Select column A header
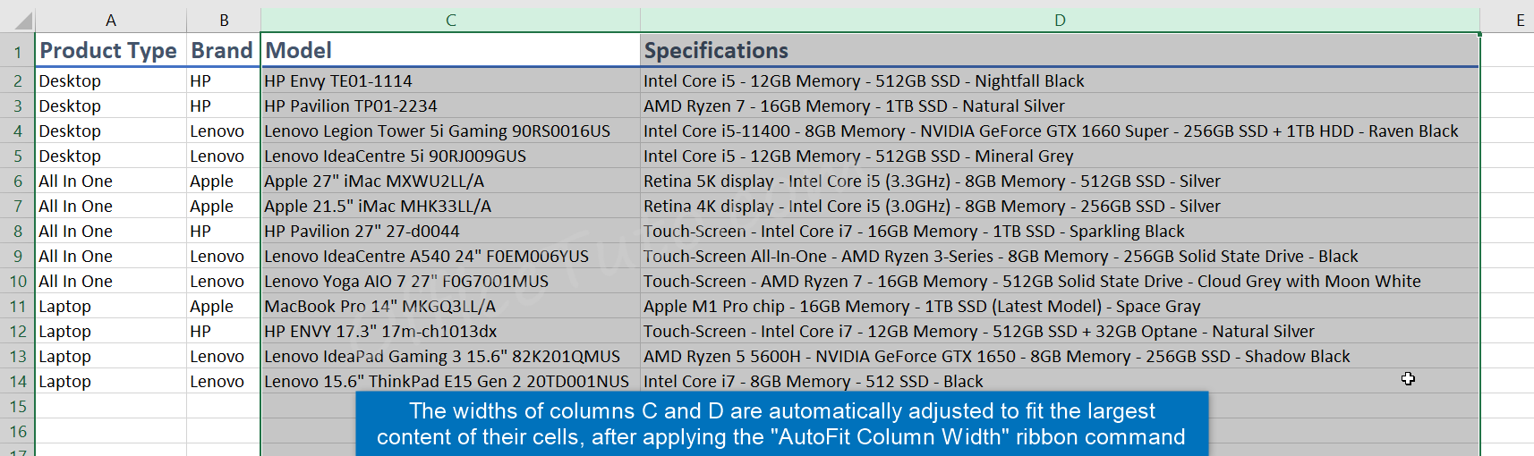Image resolution: width=1534 pixels, height=456 pixels. click(111, 21)
